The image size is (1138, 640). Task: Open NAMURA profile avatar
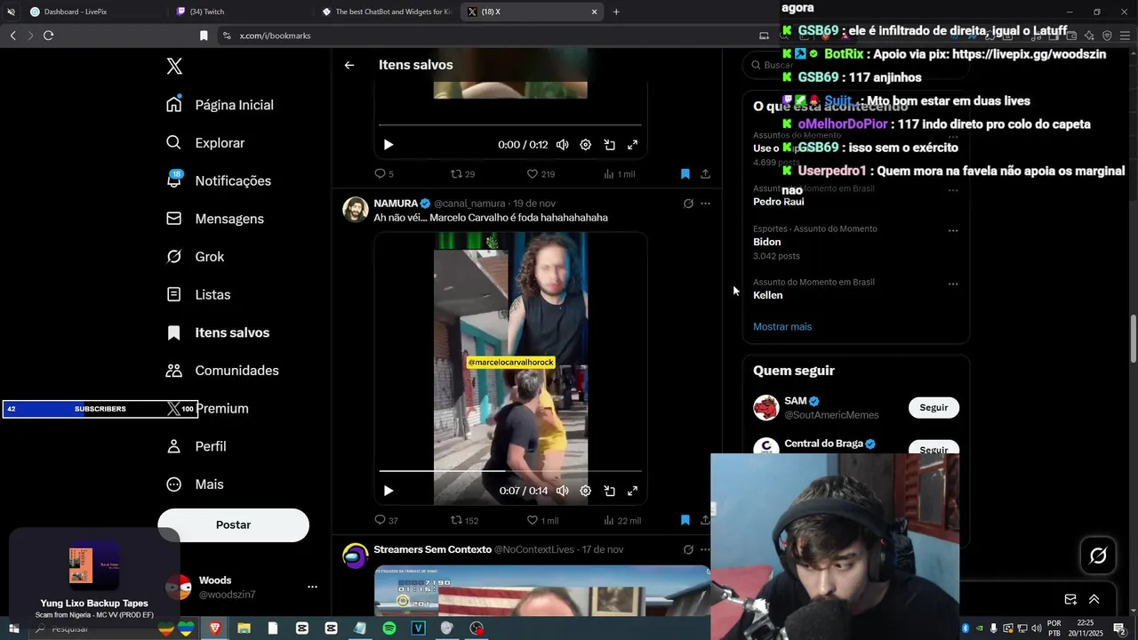point(356,210)
